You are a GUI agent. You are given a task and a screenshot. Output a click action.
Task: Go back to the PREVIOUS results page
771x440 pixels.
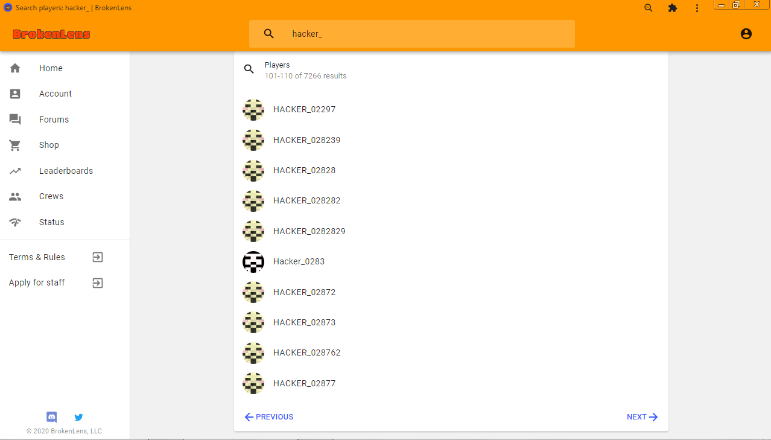point(269,417)
